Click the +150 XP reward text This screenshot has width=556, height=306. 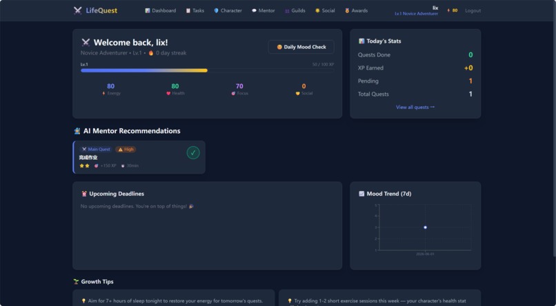(x=108, y=165)
